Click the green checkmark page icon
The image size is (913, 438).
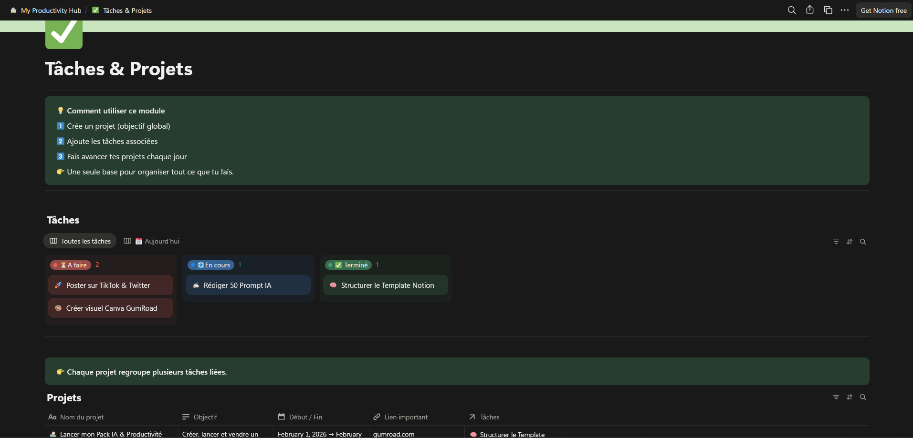click(64, 34)
